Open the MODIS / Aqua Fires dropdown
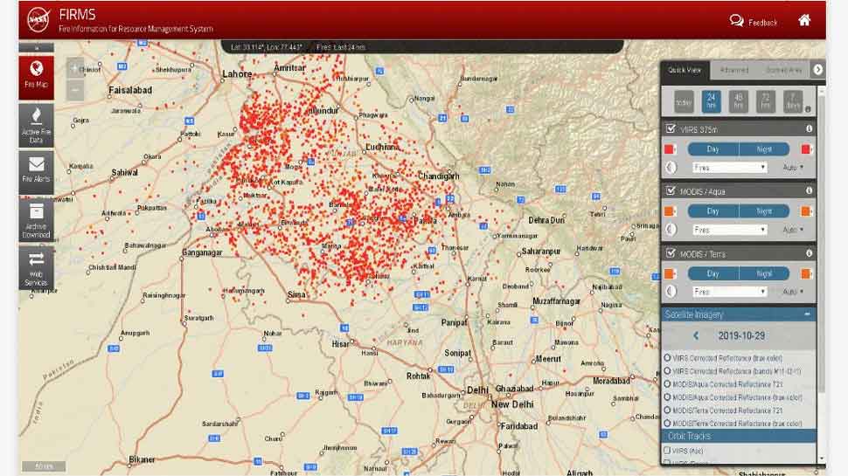This screenshot has width=848, height=476. [x=730, y=230]
